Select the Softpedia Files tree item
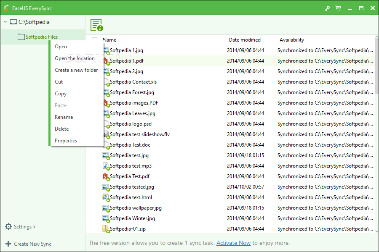Viewport: 379px width, 252px height. [42, 37]
